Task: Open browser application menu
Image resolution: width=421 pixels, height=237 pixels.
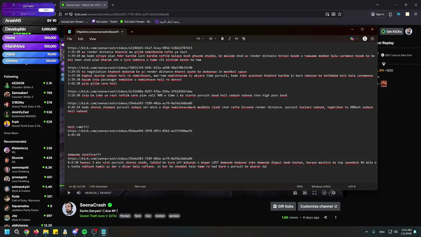Action: pos(415,14)
